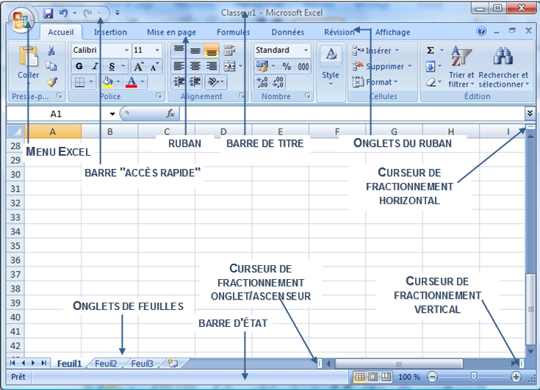Increase decimal places
The height and width of the screenshot is (390, 540).
(x=262, y=82)
